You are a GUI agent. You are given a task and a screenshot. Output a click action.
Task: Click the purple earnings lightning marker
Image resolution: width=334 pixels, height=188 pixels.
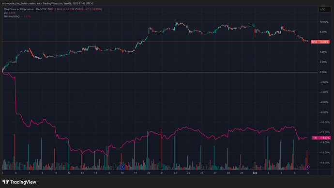point(307,167)
